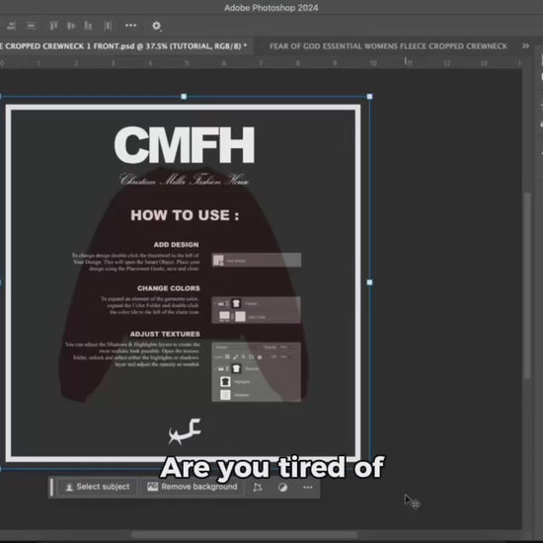Open contextual taskbar more options
Viewport: 543px width, 543px height.
pyautogui.click(x=308, y=488)
